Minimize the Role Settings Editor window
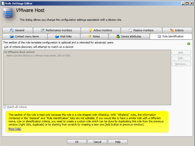Viewport: 195px width, 146px height. click(x=183, y=3)
